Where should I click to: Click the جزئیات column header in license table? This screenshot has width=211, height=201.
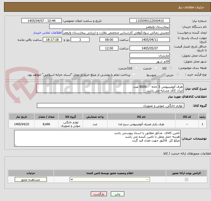tap(31, 173)
